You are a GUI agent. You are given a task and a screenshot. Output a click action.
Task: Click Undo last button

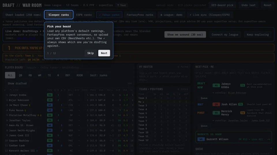point(248,5)
